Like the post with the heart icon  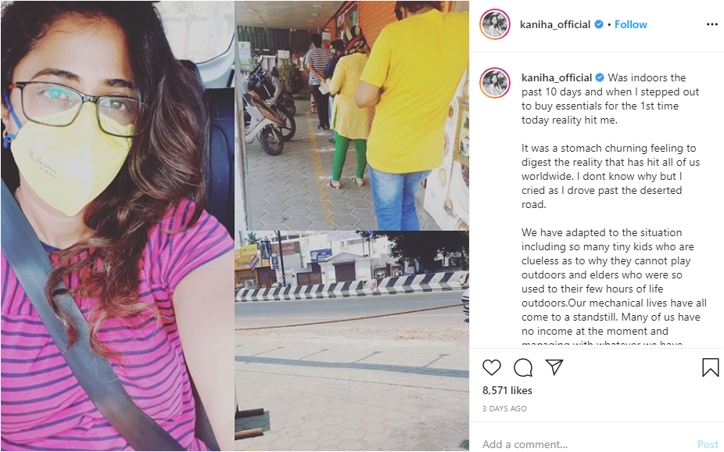(491, 368)
